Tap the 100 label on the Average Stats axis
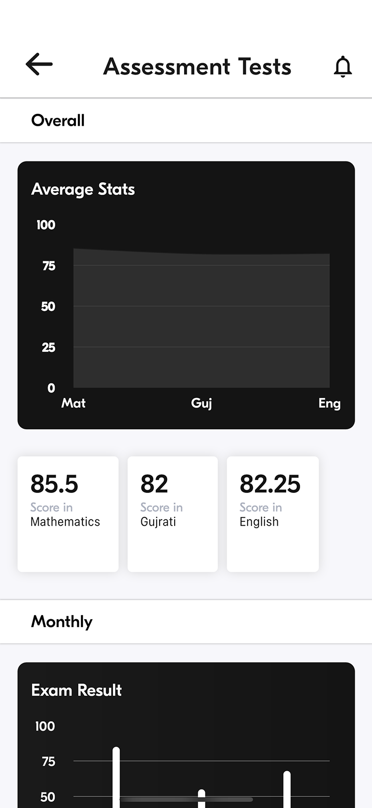 pos(46,225)
